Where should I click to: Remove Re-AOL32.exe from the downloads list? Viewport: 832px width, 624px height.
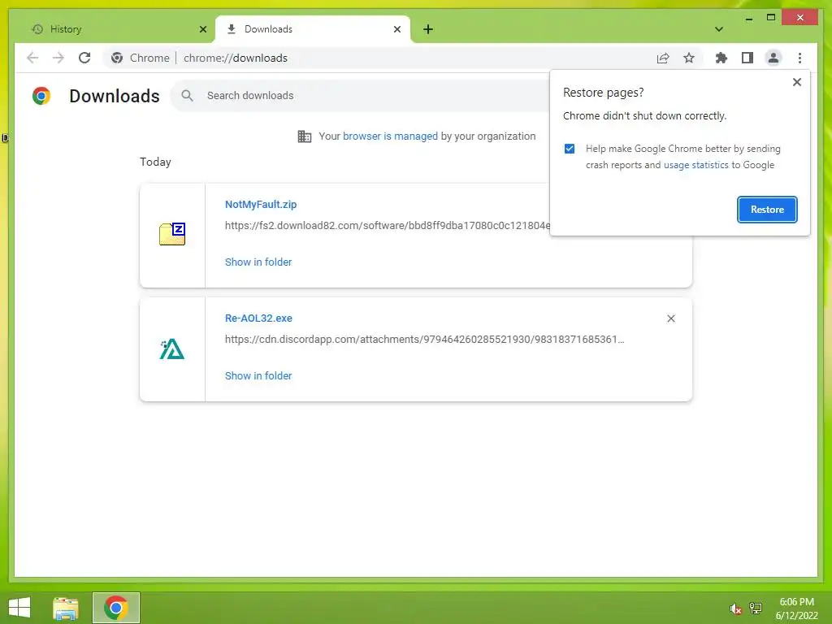pyautogui.click(x=671, y=318)
